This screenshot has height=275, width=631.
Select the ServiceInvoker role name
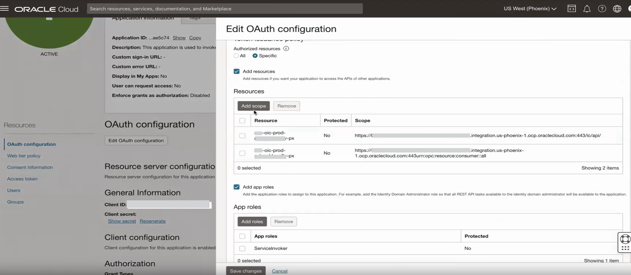(271, 248)
